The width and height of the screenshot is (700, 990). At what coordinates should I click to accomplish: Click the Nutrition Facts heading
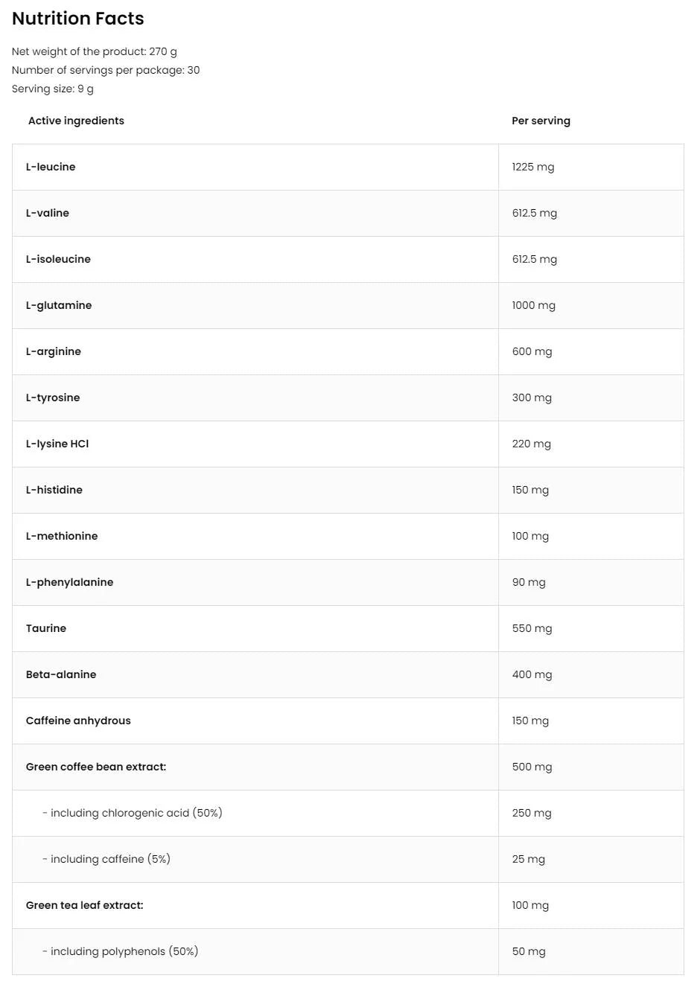[x=78, y=19]
